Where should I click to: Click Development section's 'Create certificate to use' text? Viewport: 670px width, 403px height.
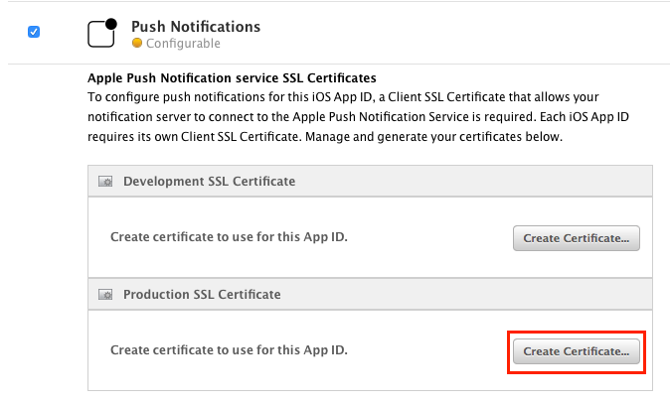coord(229,236)
